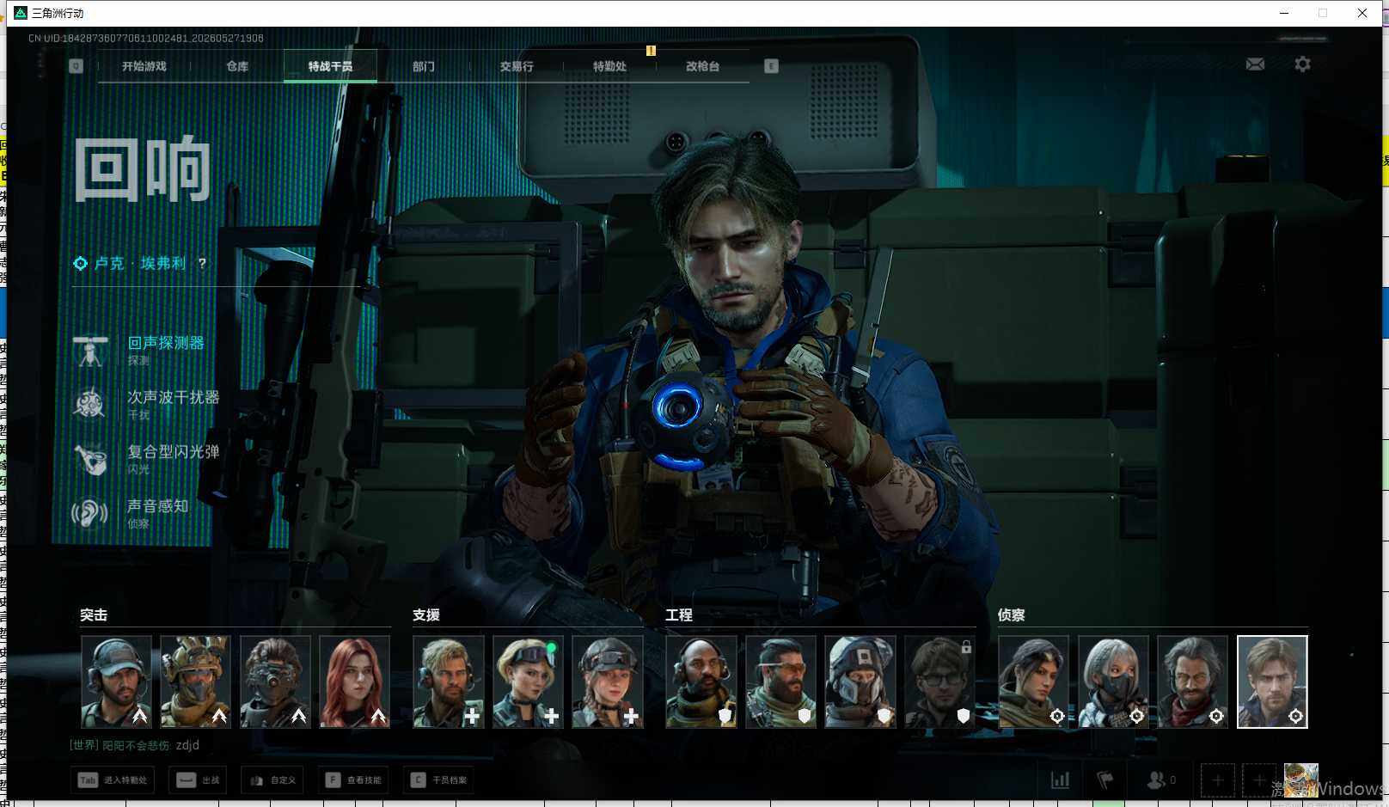Click the 支援 class heading
The width and height of the screenshot is (1389, 807).
426,615
